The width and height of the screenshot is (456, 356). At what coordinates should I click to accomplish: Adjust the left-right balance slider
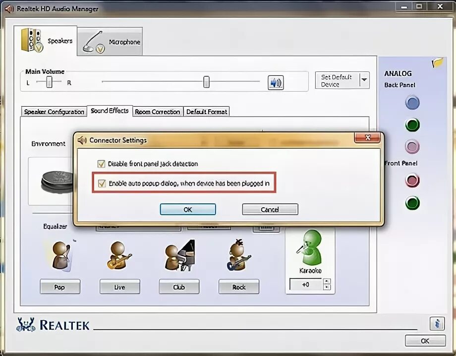pyautogui.click(x=49, y=82)
